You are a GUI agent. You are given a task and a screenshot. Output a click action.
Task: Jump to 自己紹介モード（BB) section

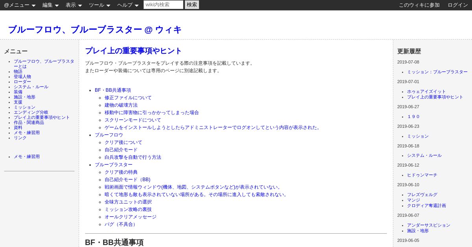pyautogui.click(x=127, y=180)
